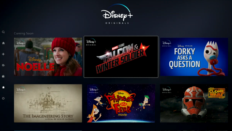Image resolution: width=232 pixels, height=131 pixels.
Task: Click Disney+ Original badge on Falcon tile
Action: (91, 42)
